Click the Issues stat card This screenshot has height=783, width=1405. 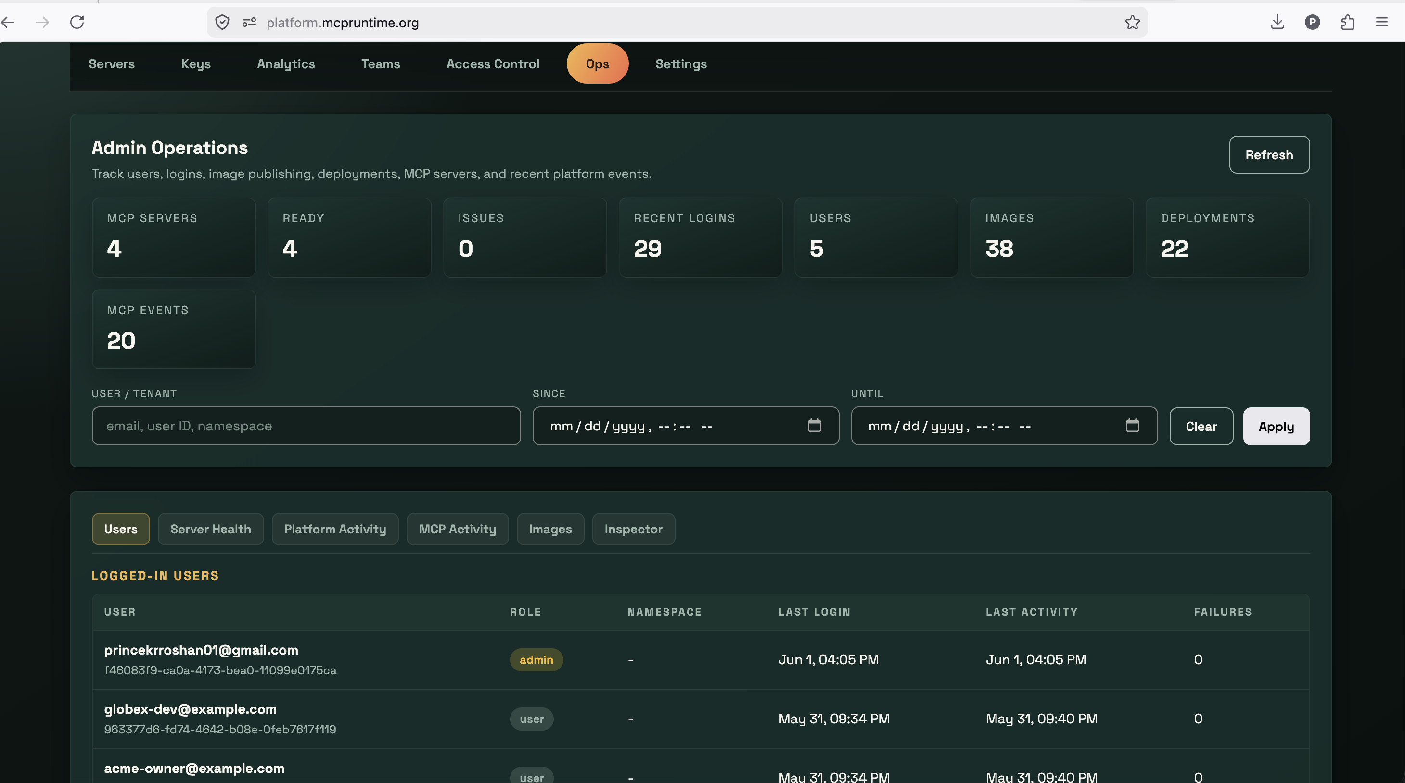pos(524,237)
